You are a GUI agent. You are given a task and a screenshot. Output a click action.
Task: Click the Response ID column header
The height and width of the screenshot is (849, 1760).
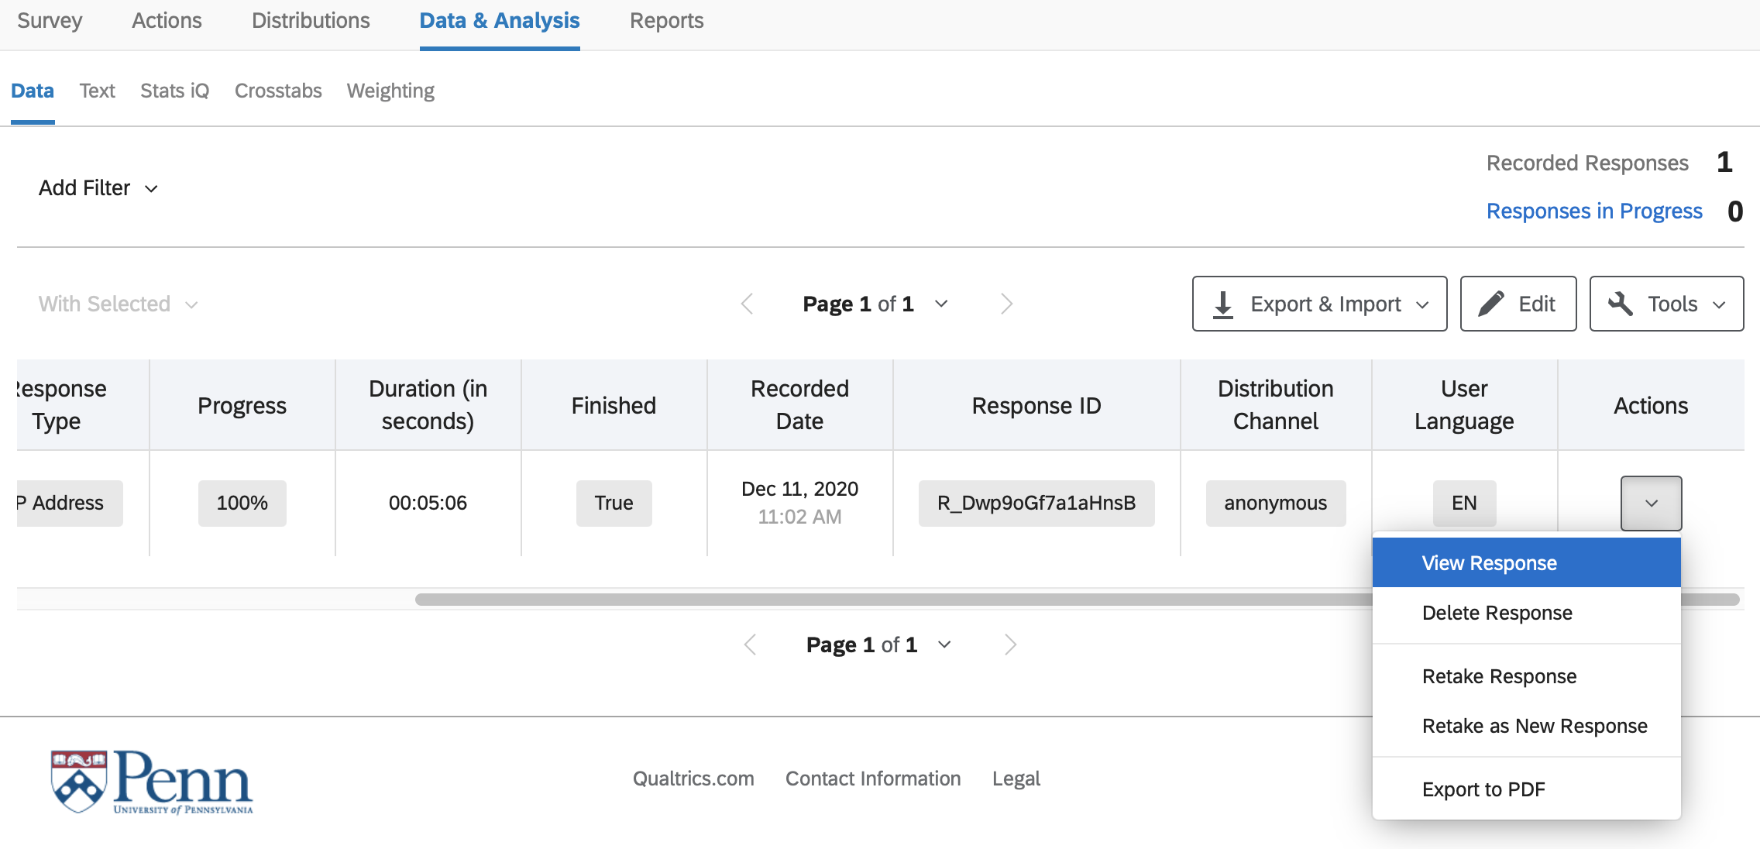(x=1036, y=405)
